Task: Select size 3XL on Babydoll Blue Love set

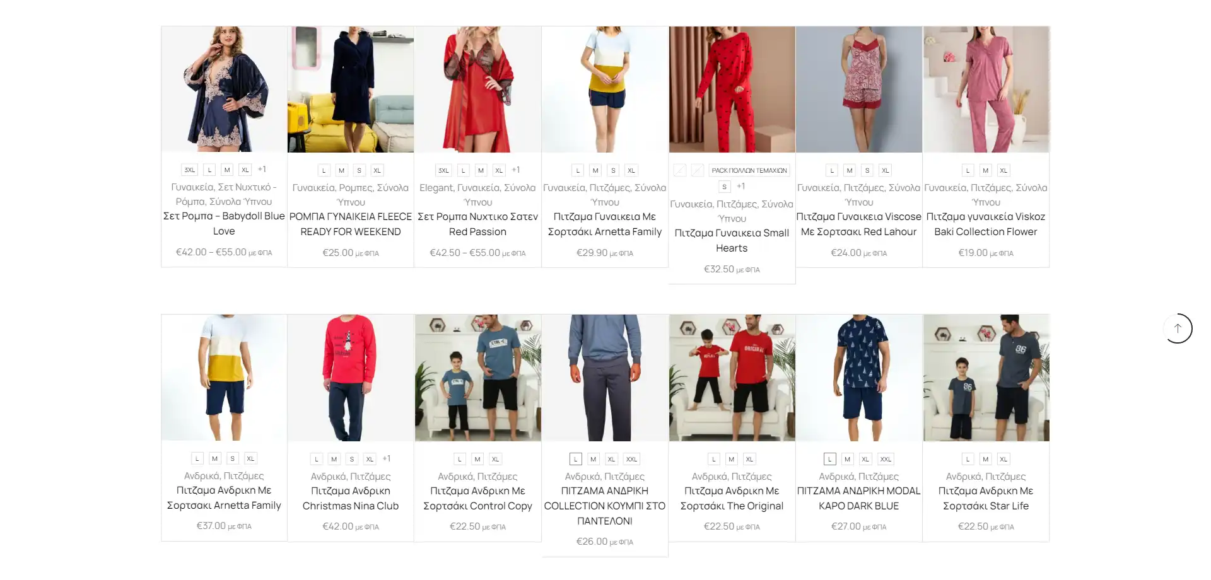Action: (x=190, y=170)
